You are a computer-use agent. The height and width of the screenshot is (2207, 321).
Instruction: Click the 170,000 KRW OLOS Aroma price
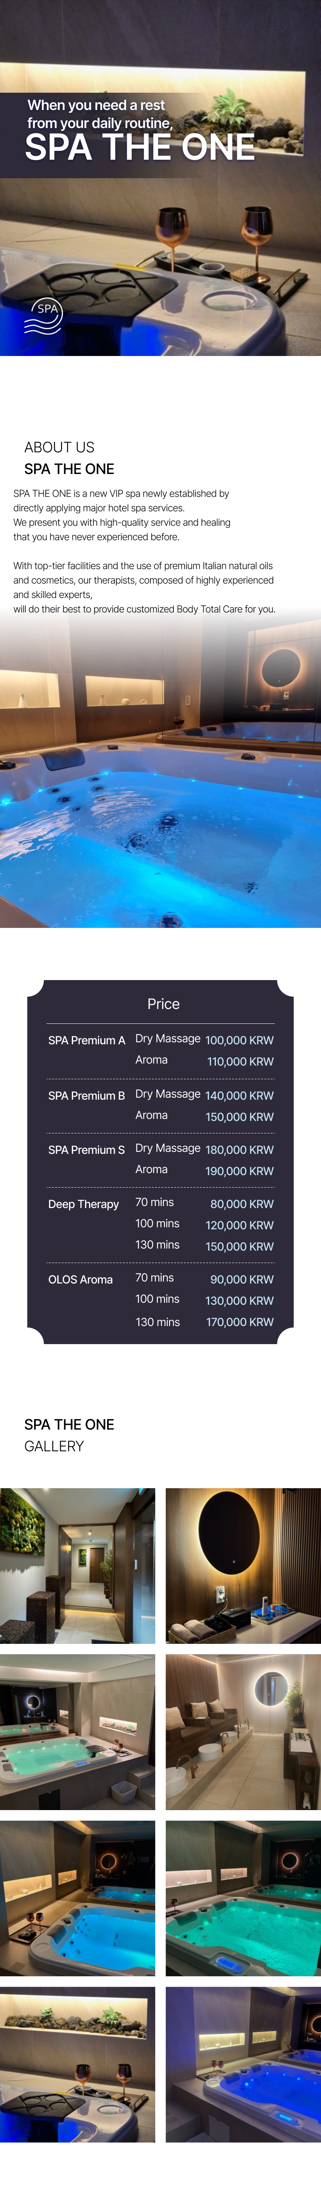[x=239, y=1322]
